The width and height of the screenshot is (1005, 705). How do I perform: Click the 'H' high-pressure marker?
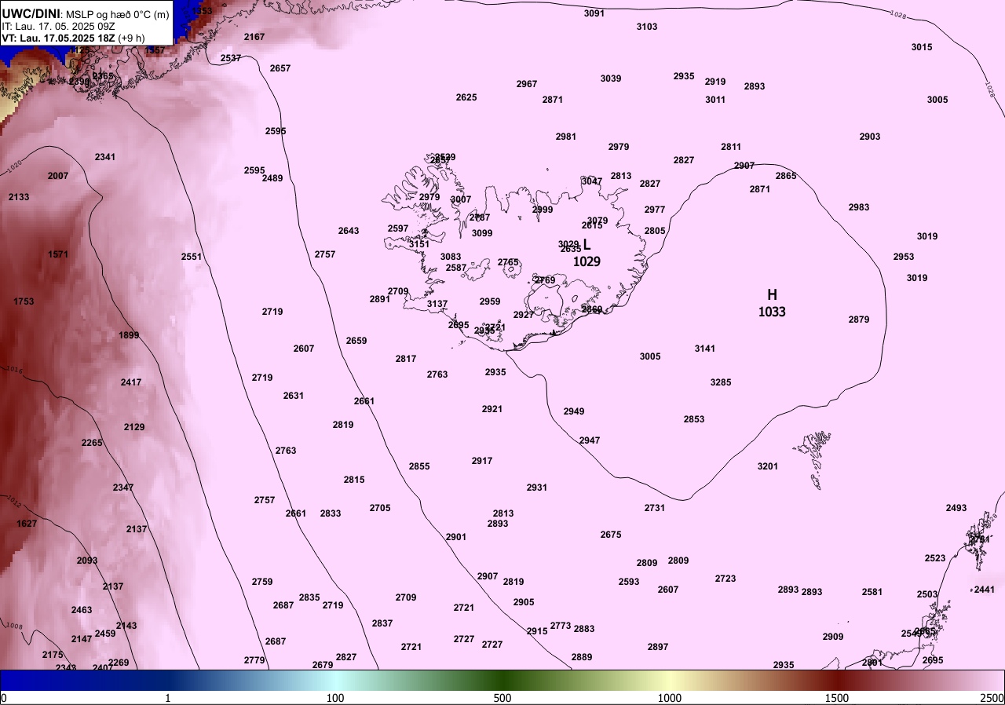coord(772,294)
